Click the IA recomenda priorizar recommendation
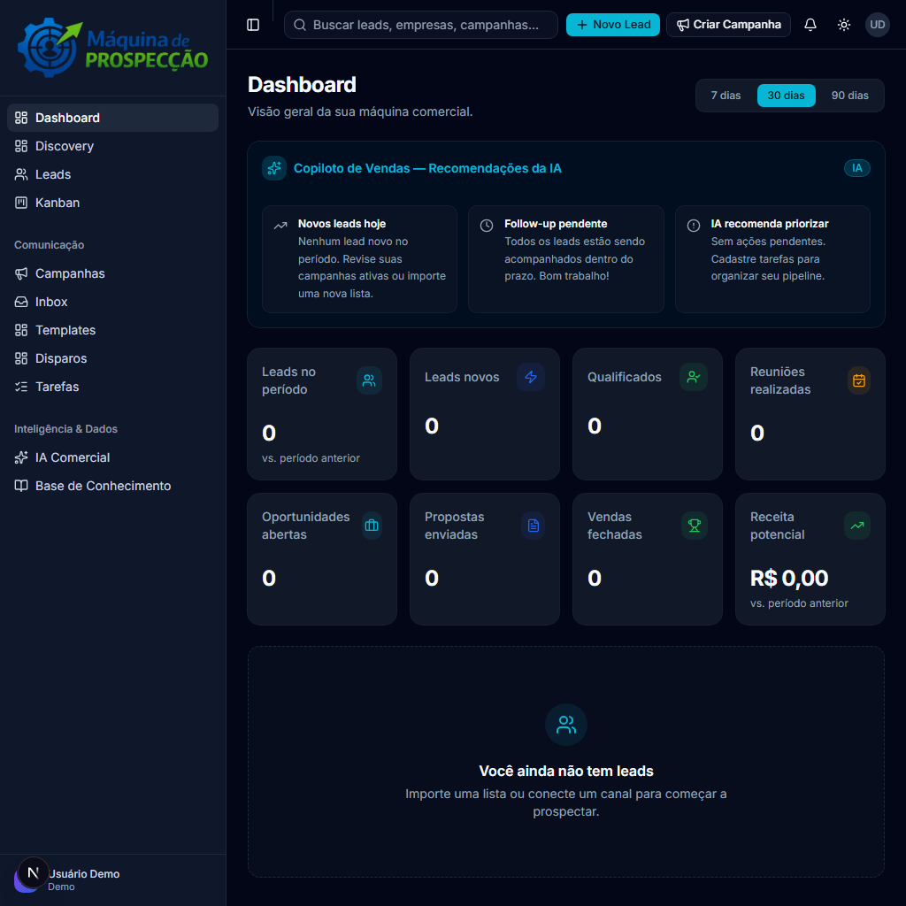Viewport: 906px width, 906px height. (x=772, y=259)
